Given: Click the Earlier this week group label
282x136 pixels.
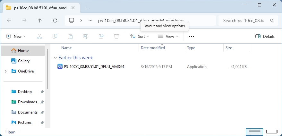Looking at the screenshot, I should click(x=75, y=58).
